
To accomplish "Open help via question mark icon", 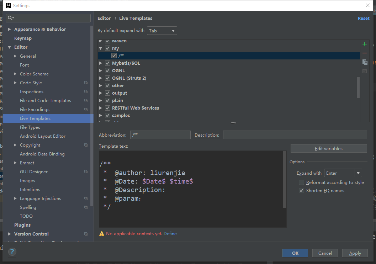I will coord(12,252).
